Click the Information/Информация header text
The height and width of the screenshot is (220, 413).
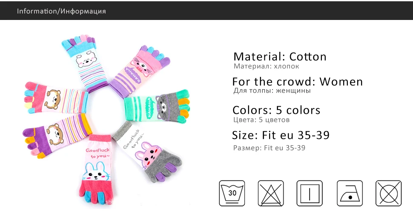[61, 11]
